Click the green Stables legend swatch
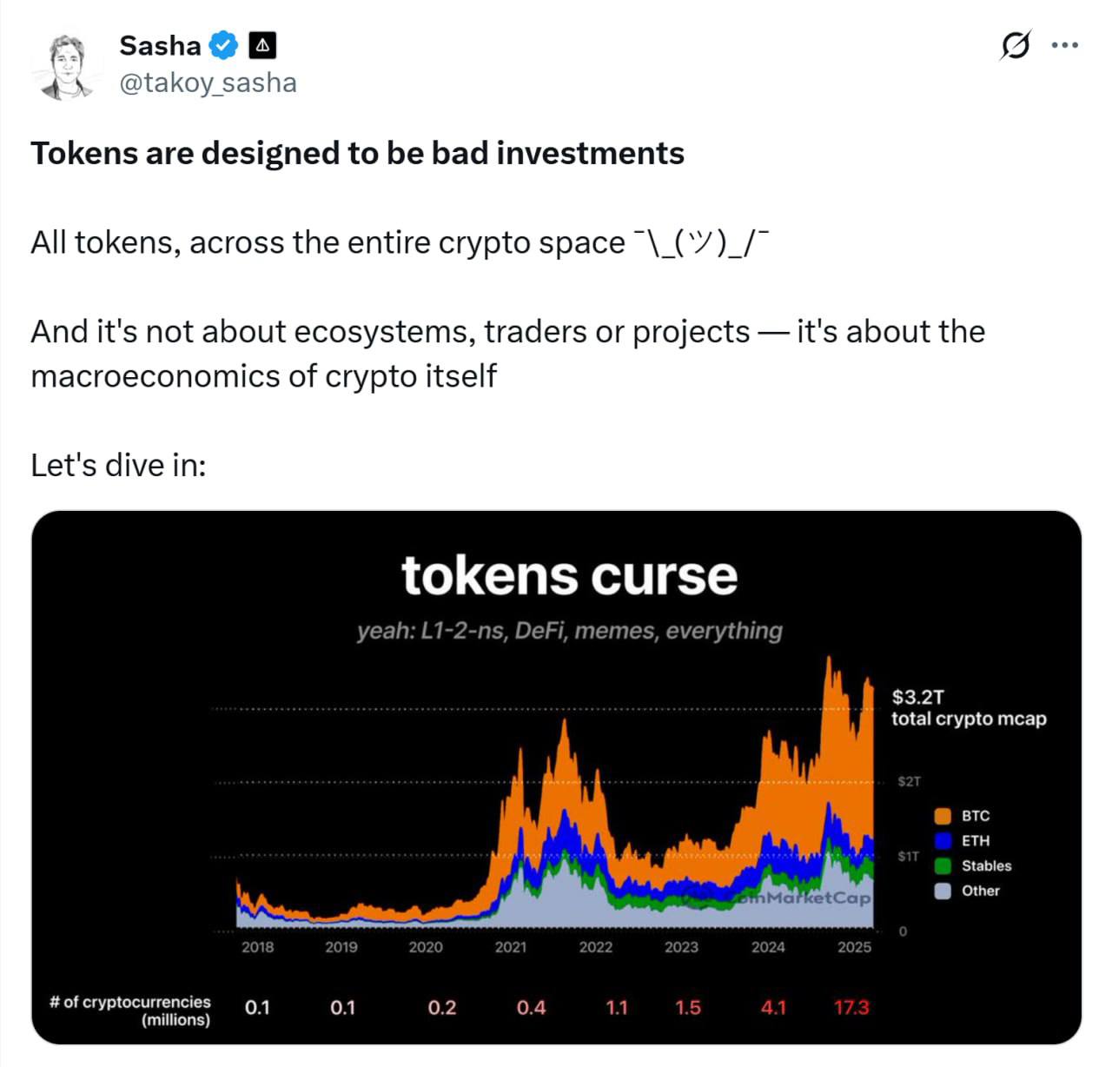Screen dimensions: 1112x1067 943,866
